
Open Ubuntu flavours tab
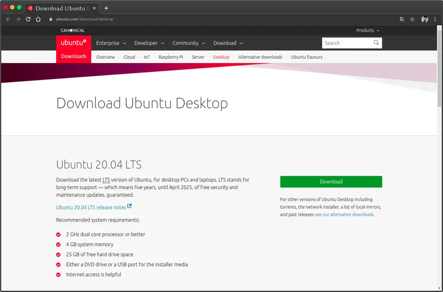307,57
